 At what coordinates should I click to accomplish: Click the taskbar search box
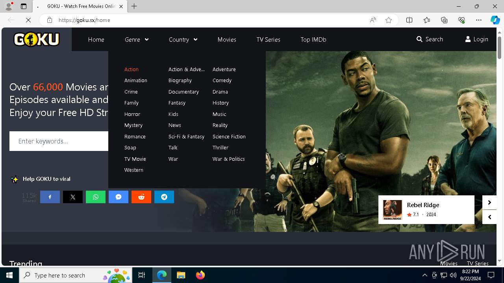(x=76, y=275)
